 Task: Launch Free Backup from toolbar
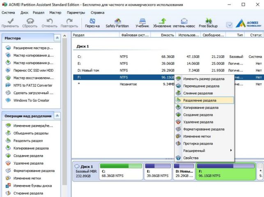[208, 23]
